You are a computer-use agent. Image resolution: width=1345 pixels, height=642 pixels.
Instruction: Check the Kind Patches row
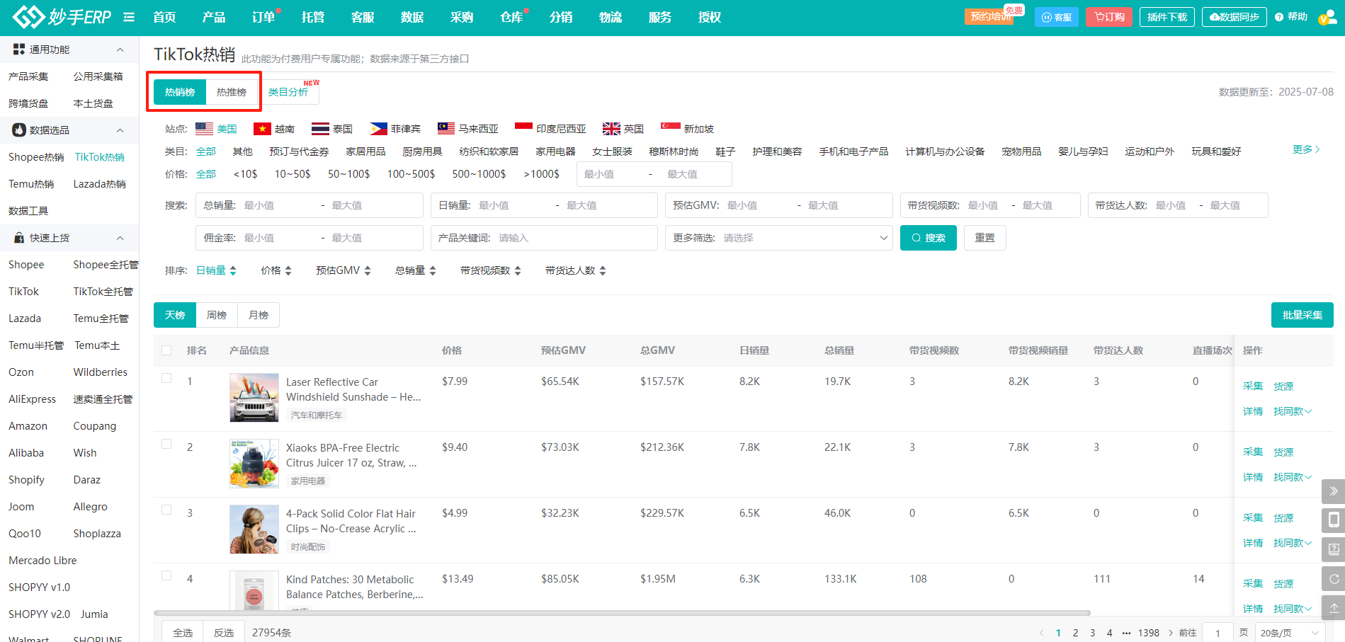click(x=166, y=575)
